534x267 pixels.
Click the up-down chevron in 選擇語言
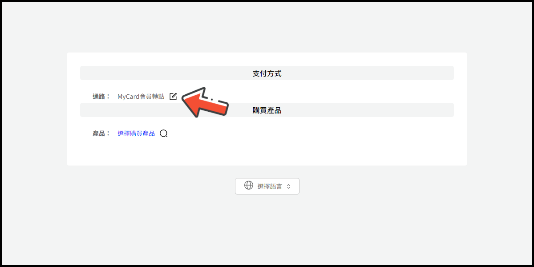(288, 186)
